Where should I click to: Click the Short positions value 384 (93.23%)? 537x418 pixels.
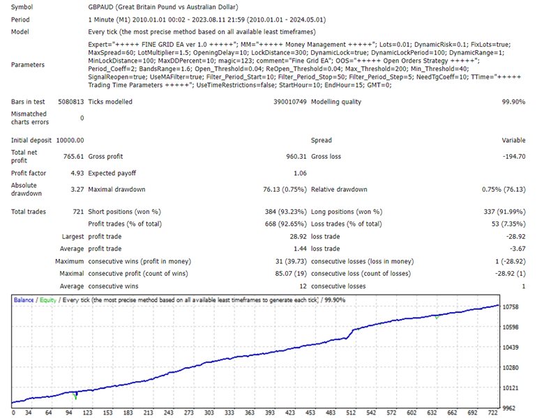(286, 211)
